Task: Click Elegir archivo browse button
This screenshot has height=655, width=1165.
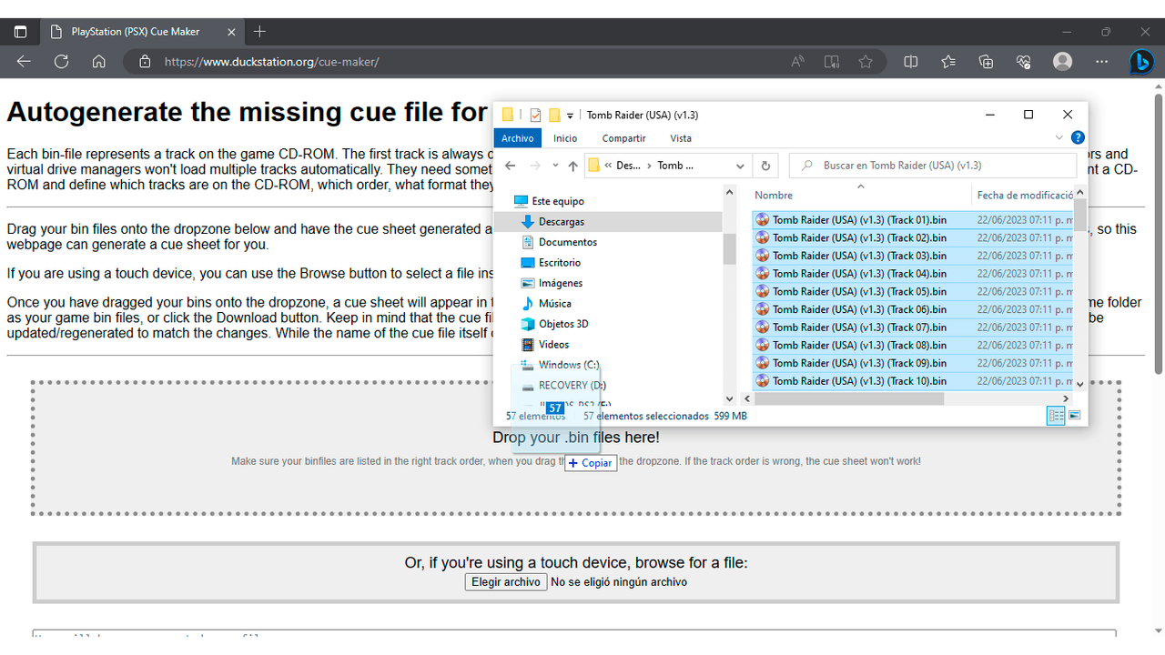Action: pos(506,582)
